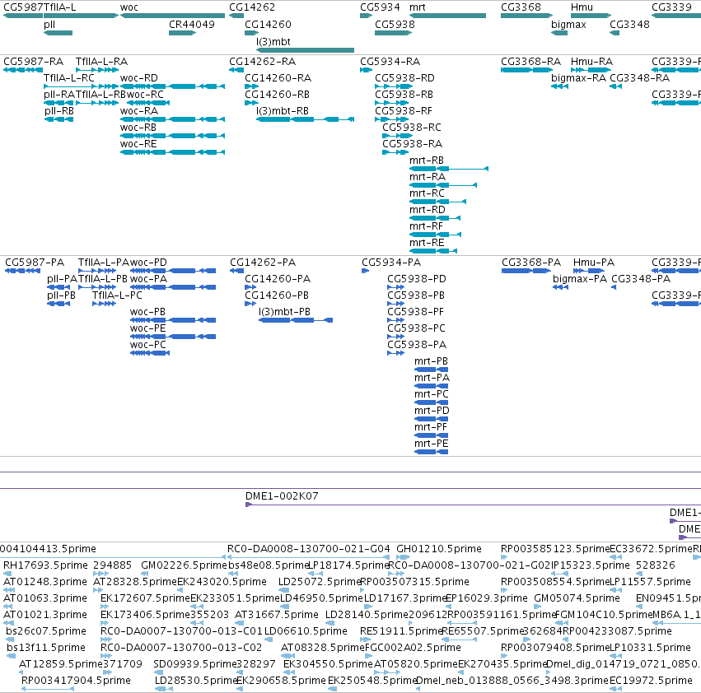Select EST bs26c07.5prime
The height and width of the screenshot is (693, 701).
(10, 640)
